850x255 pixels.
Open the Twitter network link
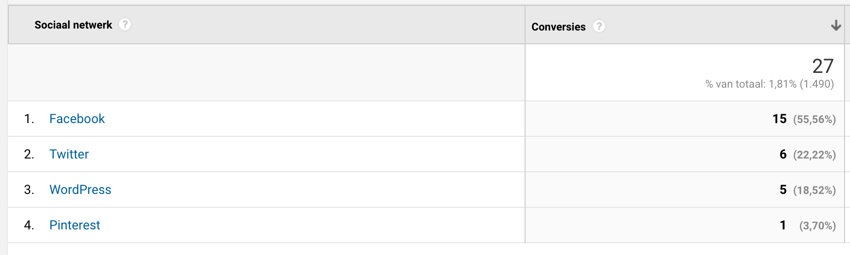[x=69, y=154]
